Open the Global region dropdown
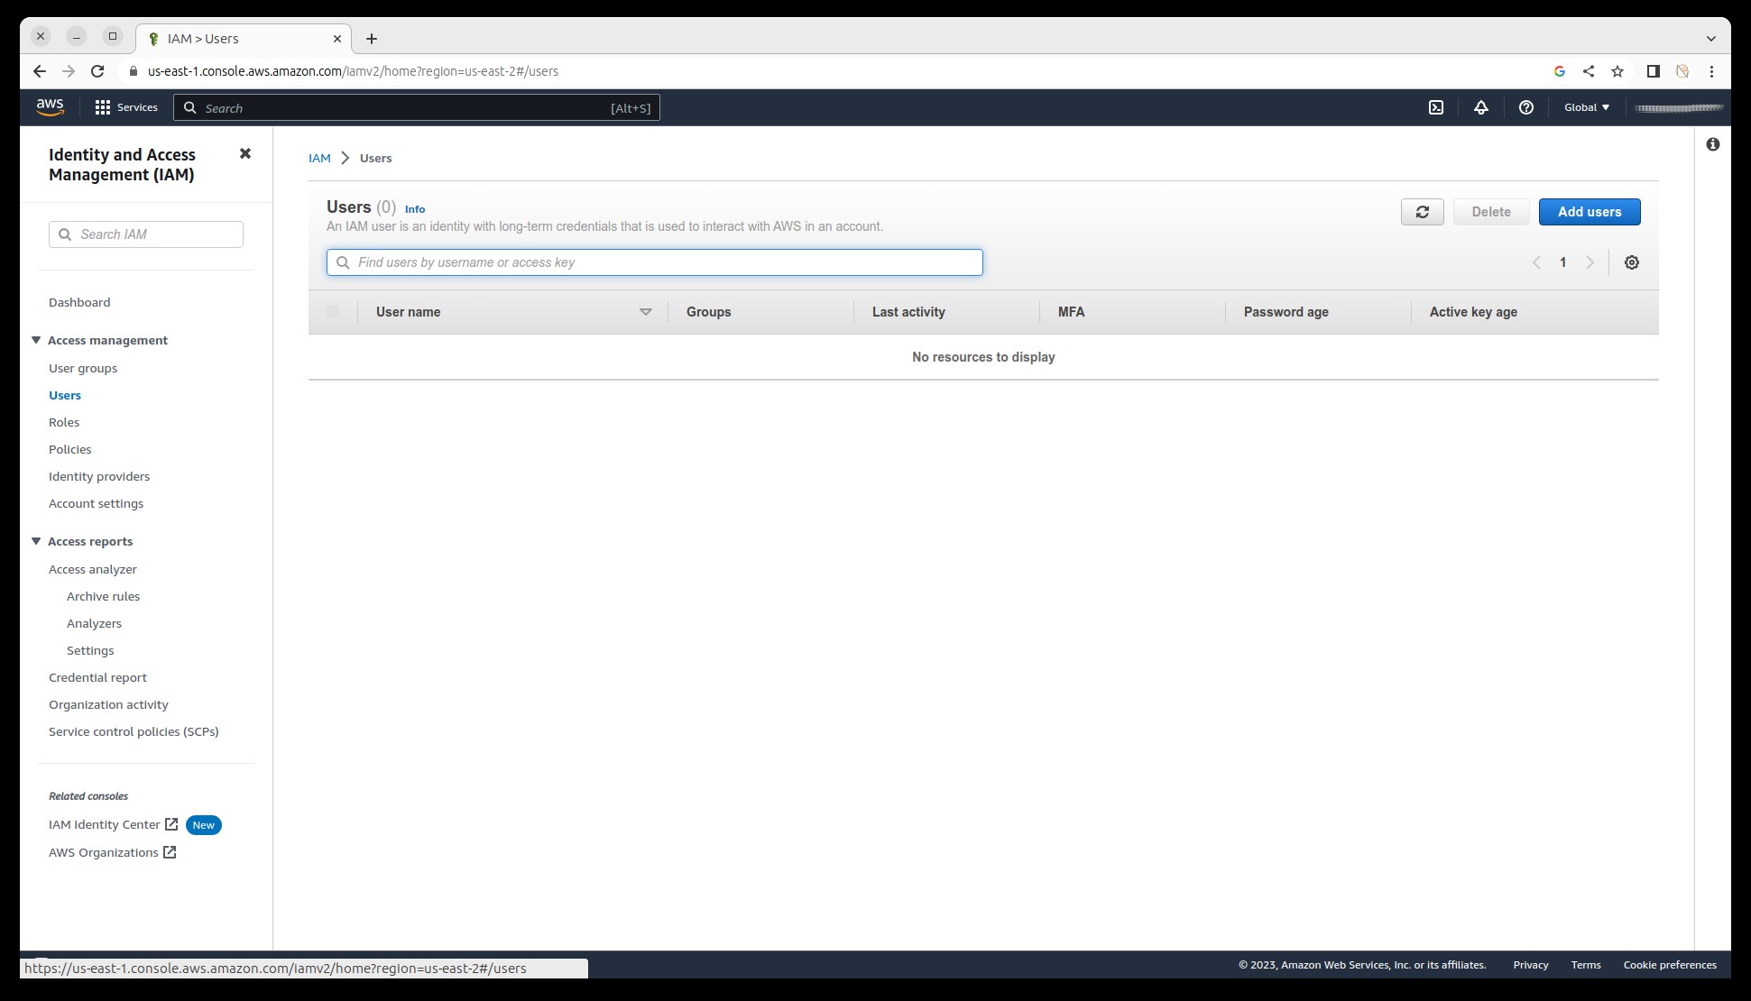1751x1001 pixels. (x=1587, y=107)
